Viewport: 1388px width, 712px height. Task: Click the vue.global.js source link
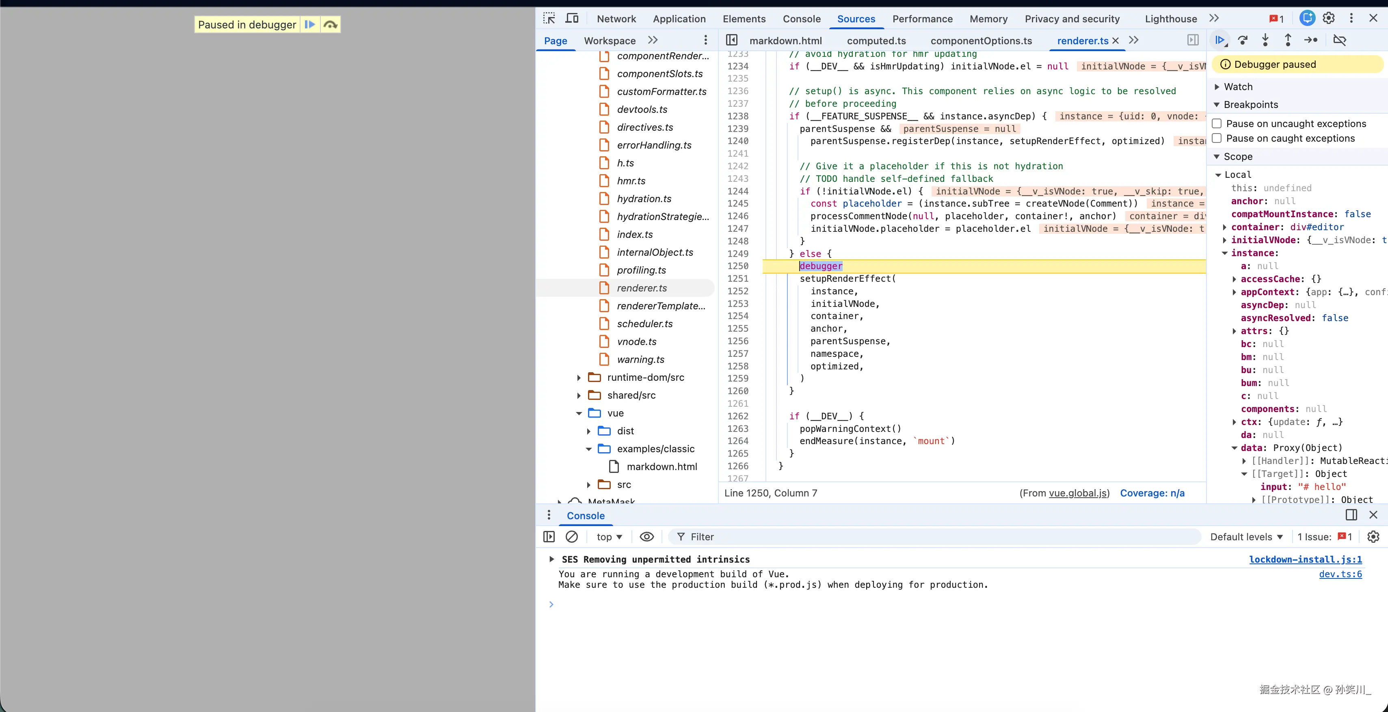[x=1078, y=493]
